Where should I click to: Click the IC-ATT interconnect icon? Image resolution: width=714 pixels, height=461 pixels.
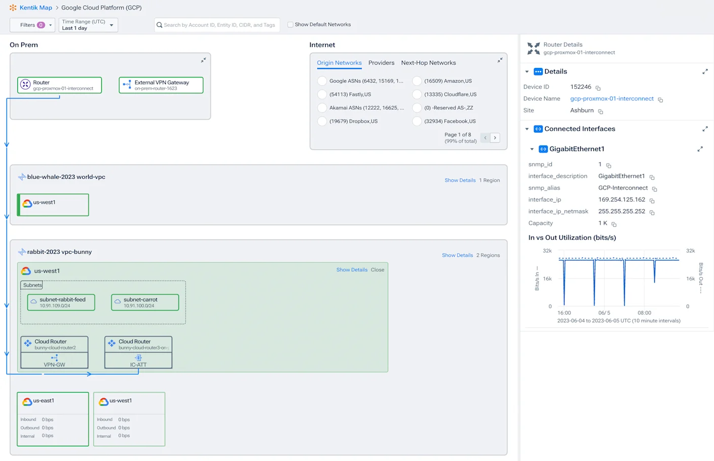(x=138, y=357)
